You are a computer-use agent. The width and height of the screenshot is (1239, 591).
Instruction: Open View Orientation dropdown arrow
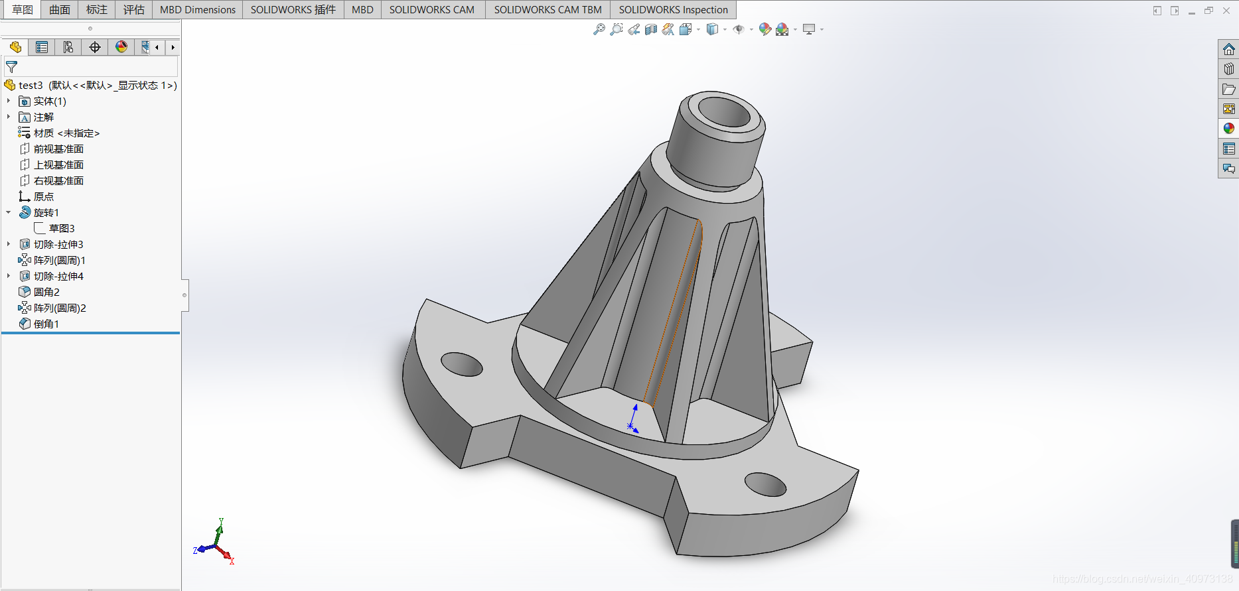click(x=698, y=29)
